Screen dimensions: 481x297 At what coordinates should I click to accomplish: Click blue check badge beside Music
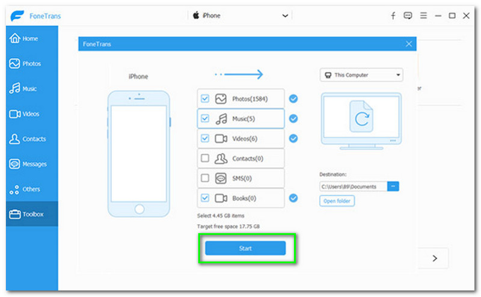pos(293,118)
